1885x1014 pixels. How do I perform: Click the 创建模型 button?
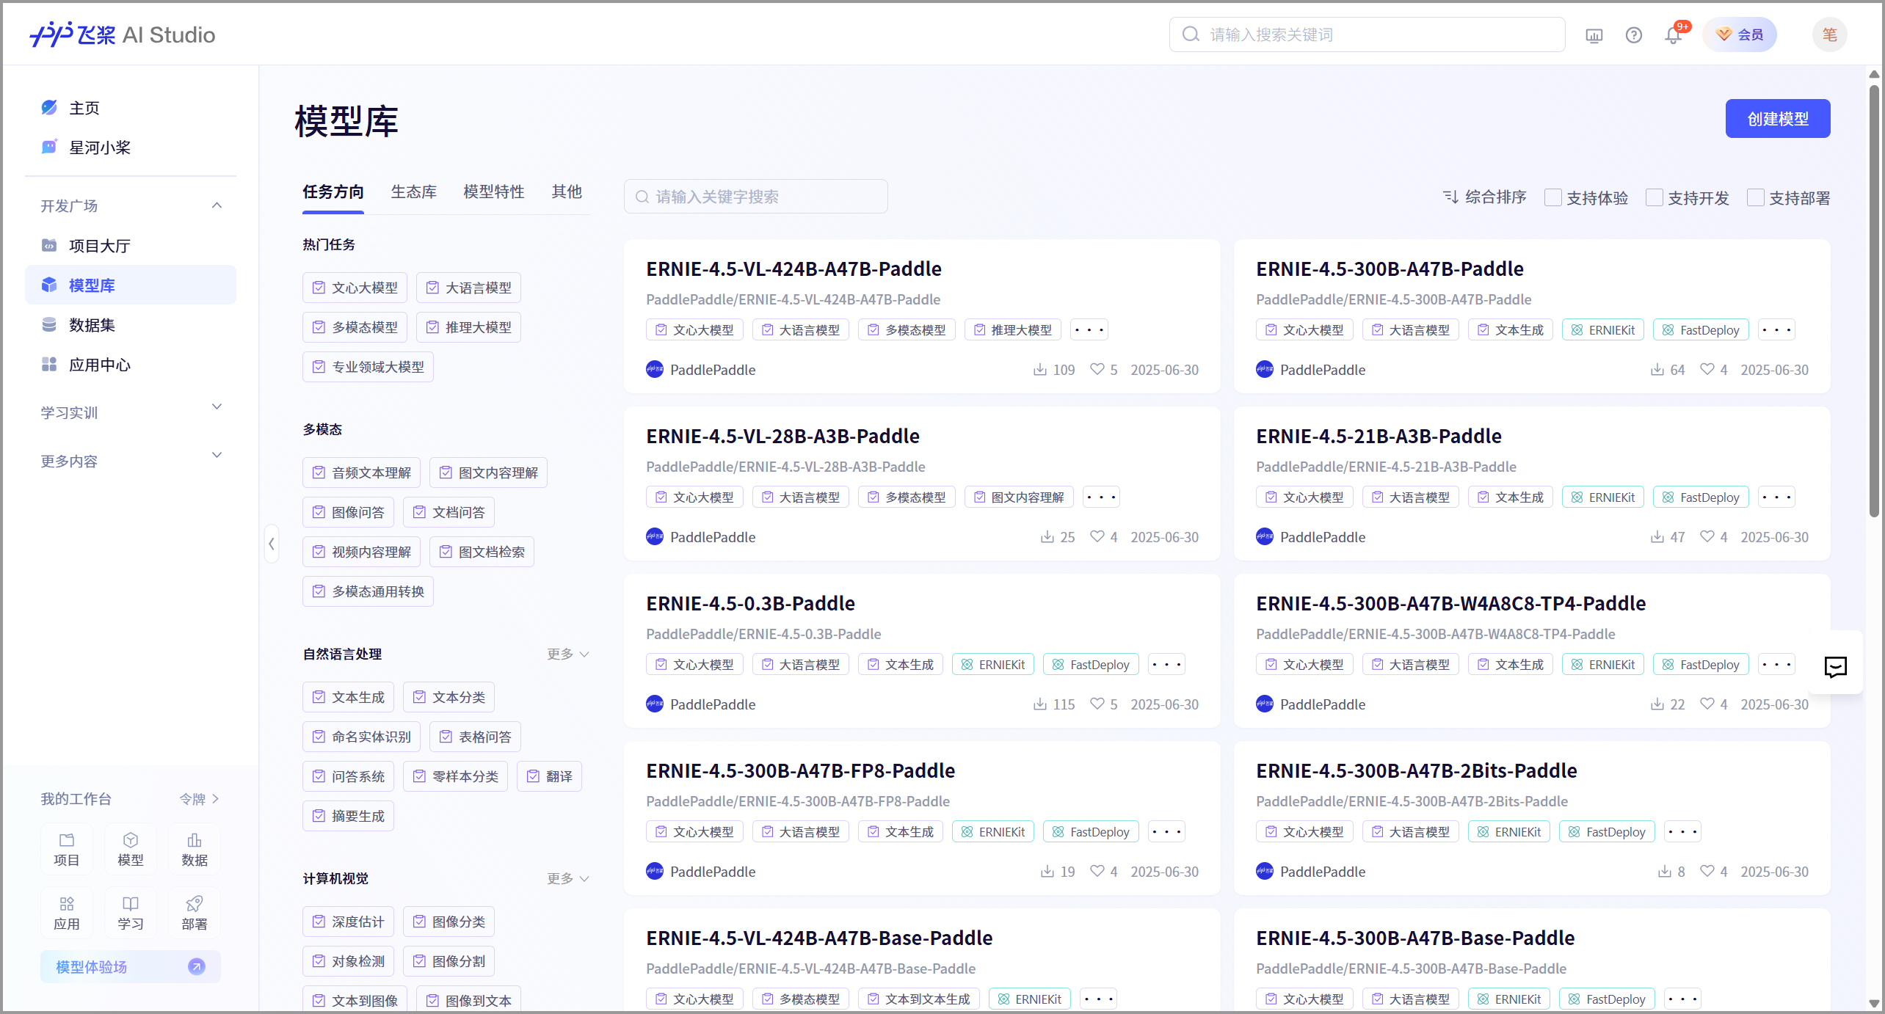[1777, 118]
